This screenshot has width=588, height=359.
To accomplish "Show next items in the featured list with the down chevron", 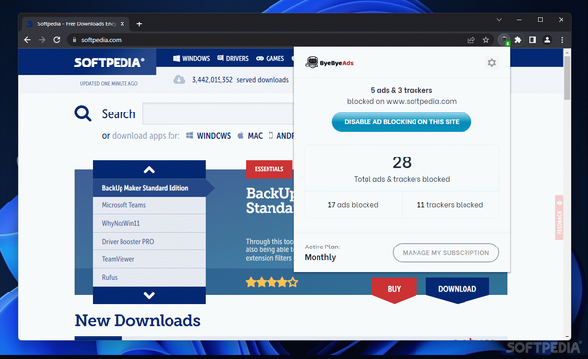I will [x=149, y=295].
